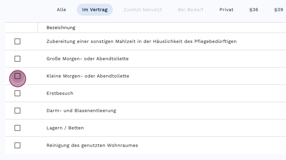
Task: Click the Bei Bedarf filter tab
Action: tap(190, 10)
